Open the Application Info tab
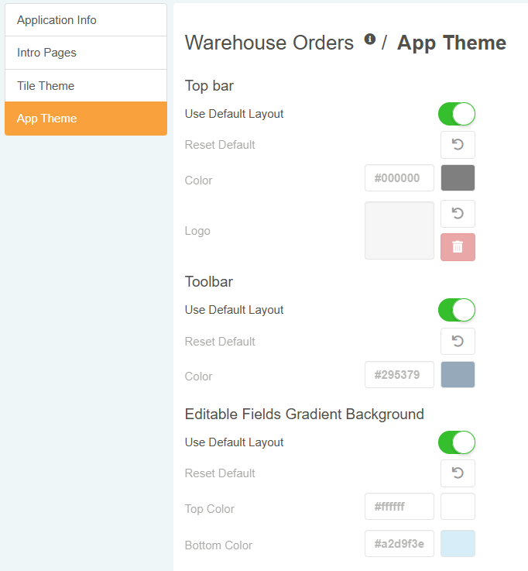 85,20
